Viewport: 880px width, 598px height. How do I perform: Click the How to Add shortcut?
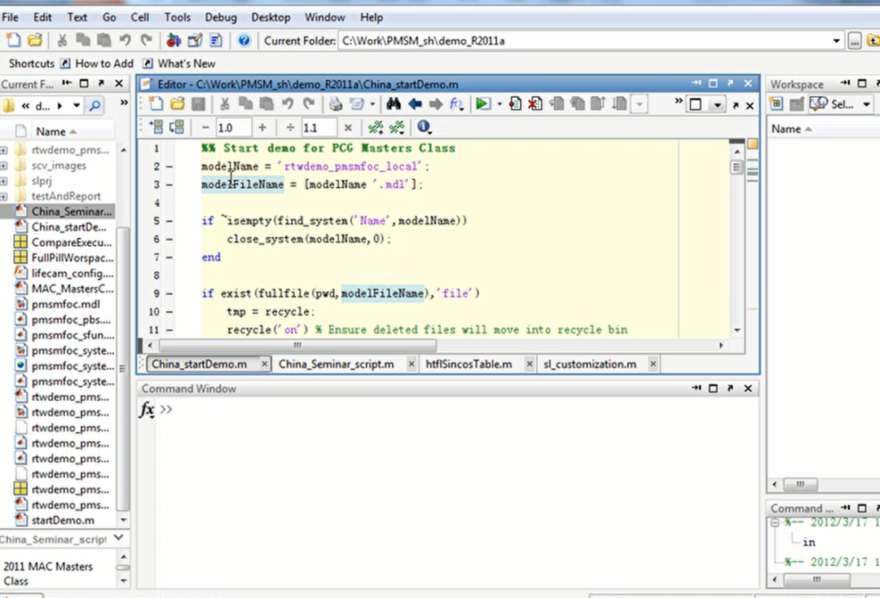coord(103,64)
